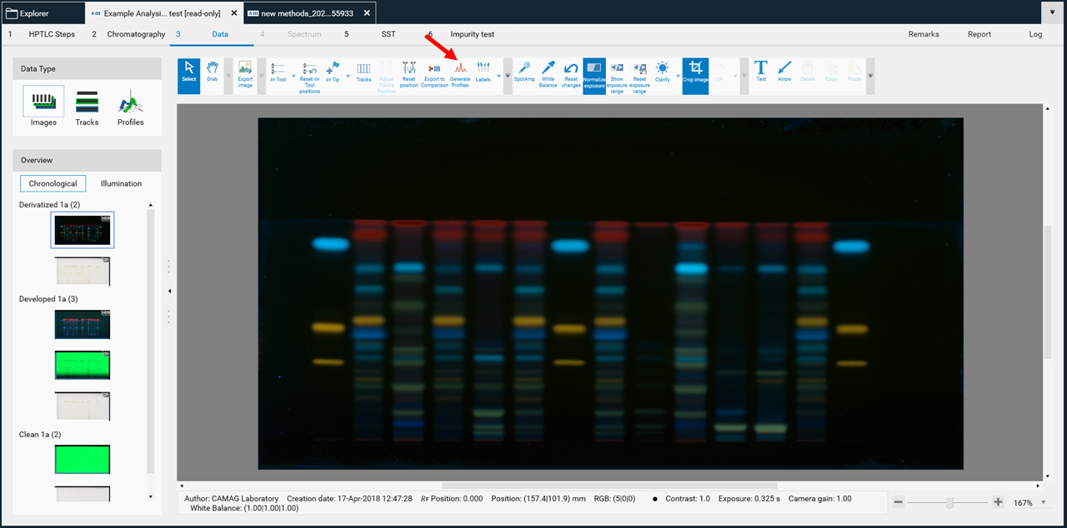Open the Labels dropdown arrow
Viewport: 1067px width, 528px height.
(x=498, y=76)
